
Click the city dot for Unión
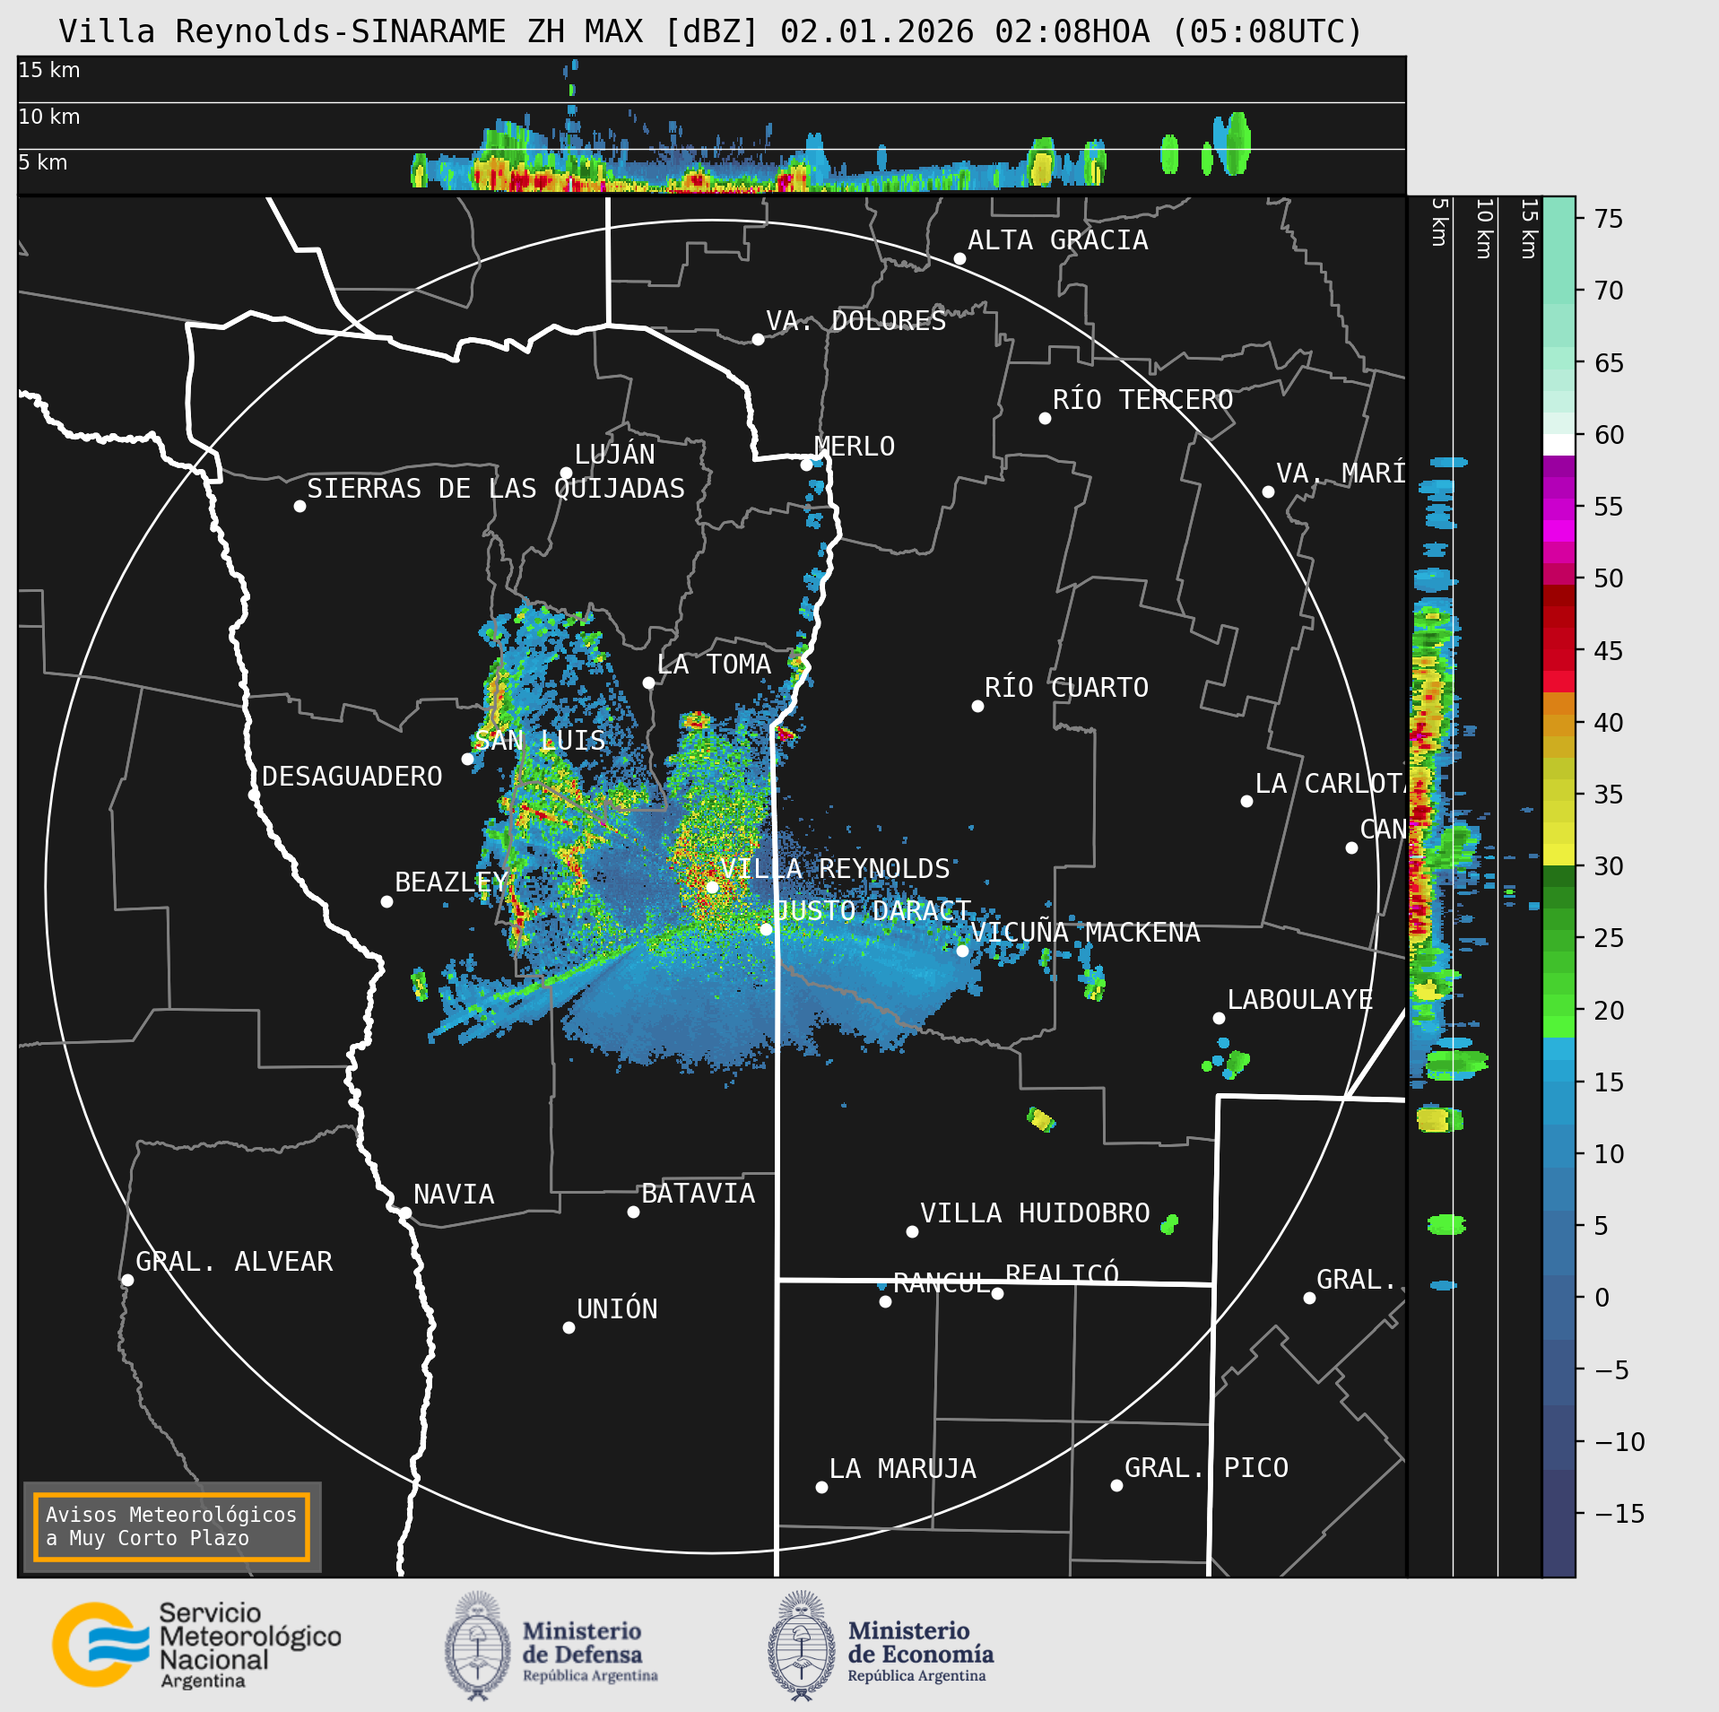tap(569, 1327)
